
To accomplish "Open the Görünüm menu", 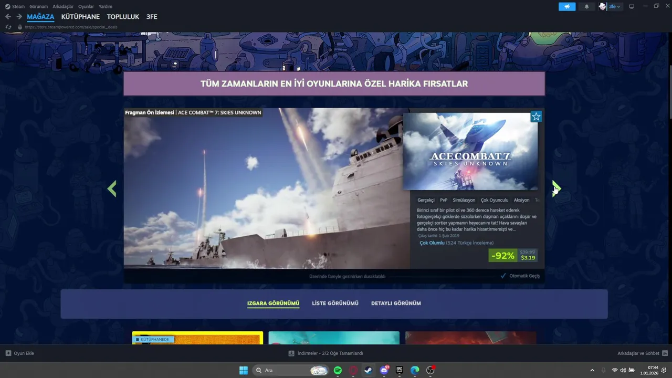I will [38, 7].
